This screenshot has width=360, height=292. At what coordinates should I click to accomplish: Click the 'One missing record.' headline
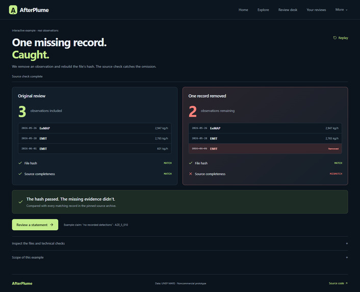59,43
